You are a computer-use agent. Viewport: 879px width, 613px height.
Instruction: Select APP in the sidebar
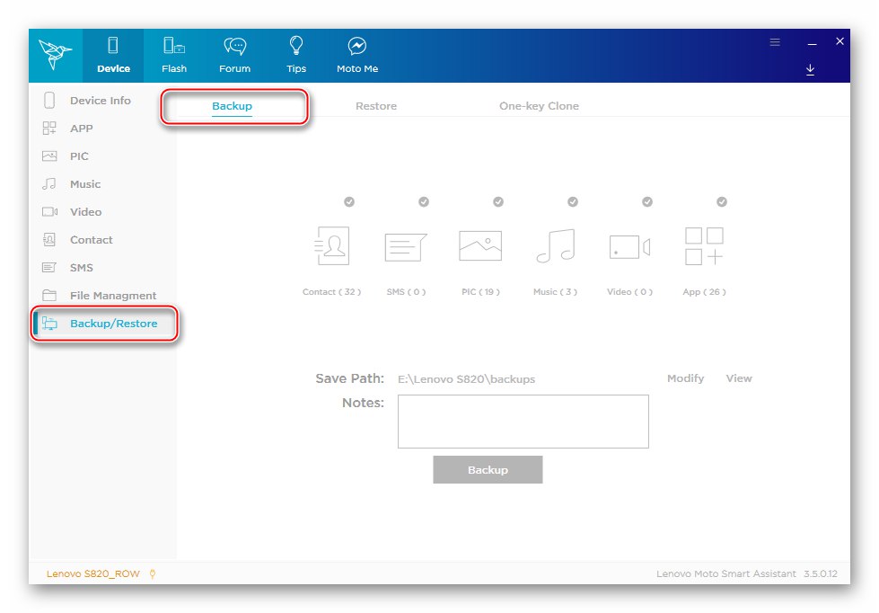(x=102, y=129)
